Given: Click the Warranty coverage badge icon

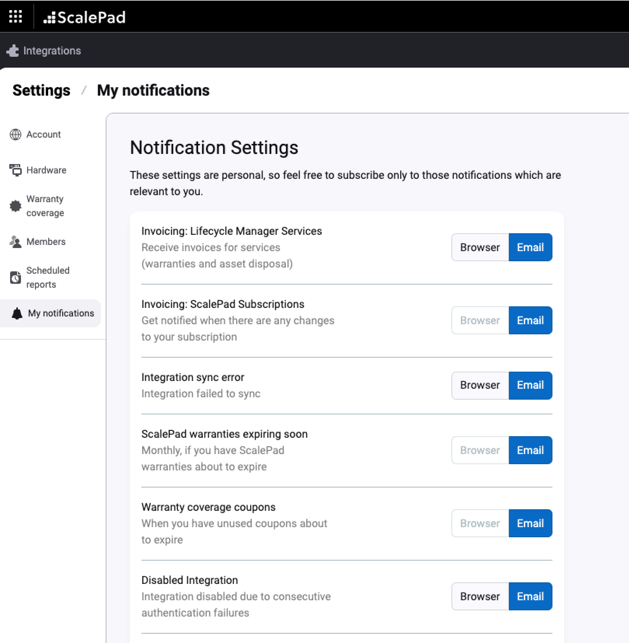Looking at the screenshot, I should [x=16, y=206].
